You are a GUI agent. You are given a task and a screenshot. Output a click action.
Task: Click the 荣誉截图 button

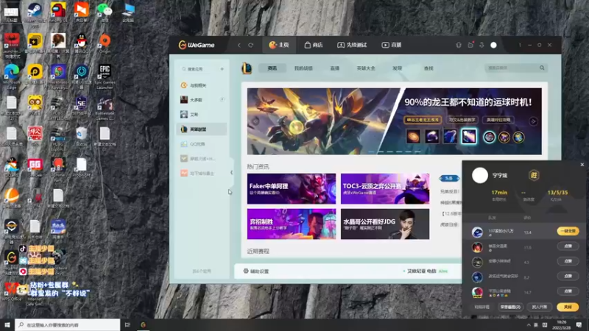click(x=510, y=307)
